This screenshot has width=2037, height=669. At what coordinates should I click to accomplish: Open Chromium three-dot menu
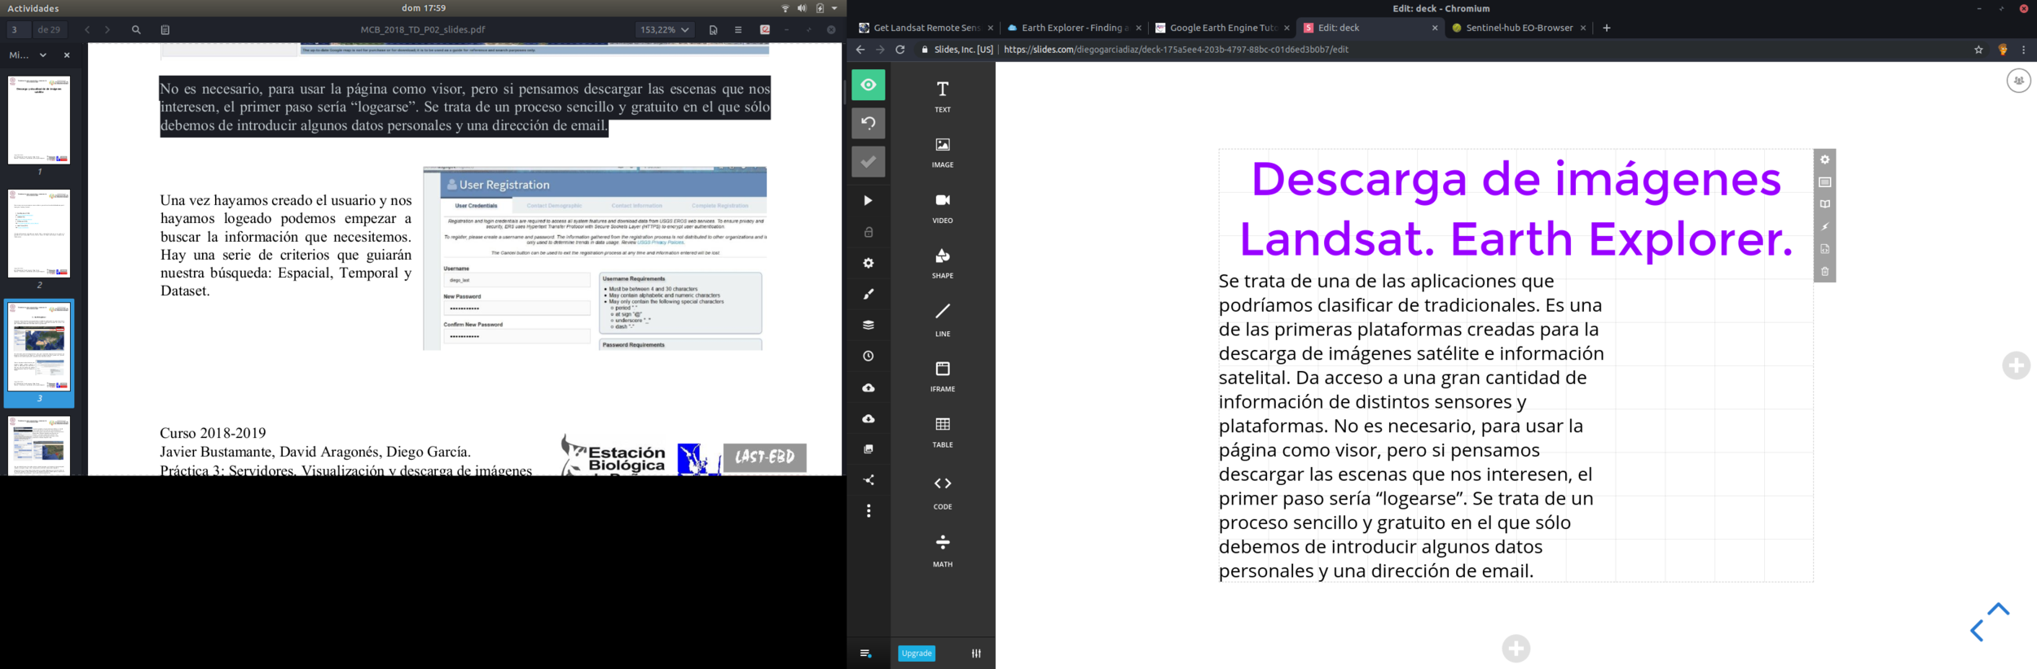click(2023, 50)
